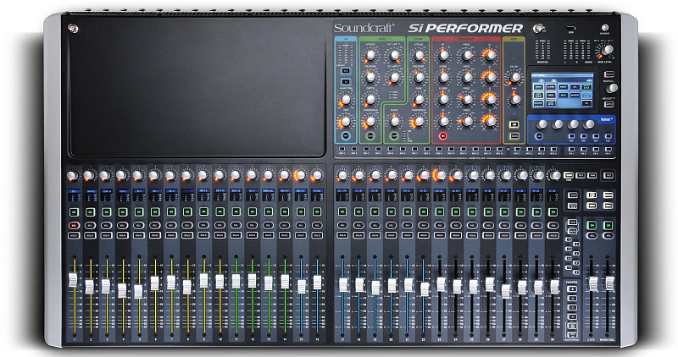Adjust the Gate RELEASE knob

point(370,77)
